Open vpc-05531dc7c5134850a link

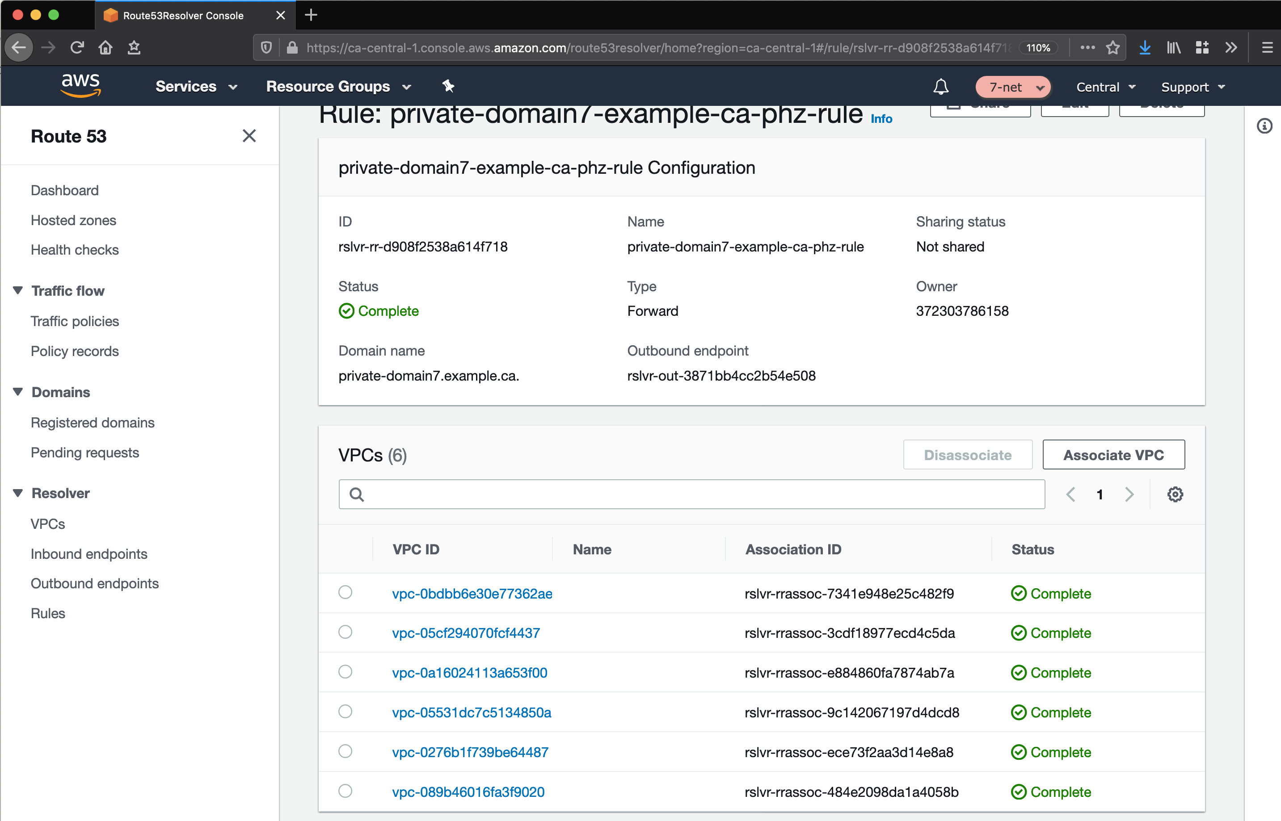472,712
